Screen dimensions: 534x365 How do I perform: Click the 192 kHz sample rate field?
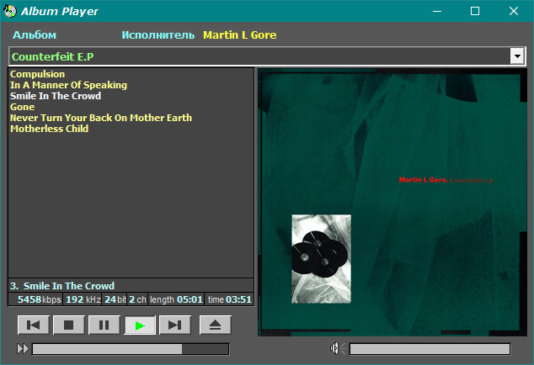point(83,299)
